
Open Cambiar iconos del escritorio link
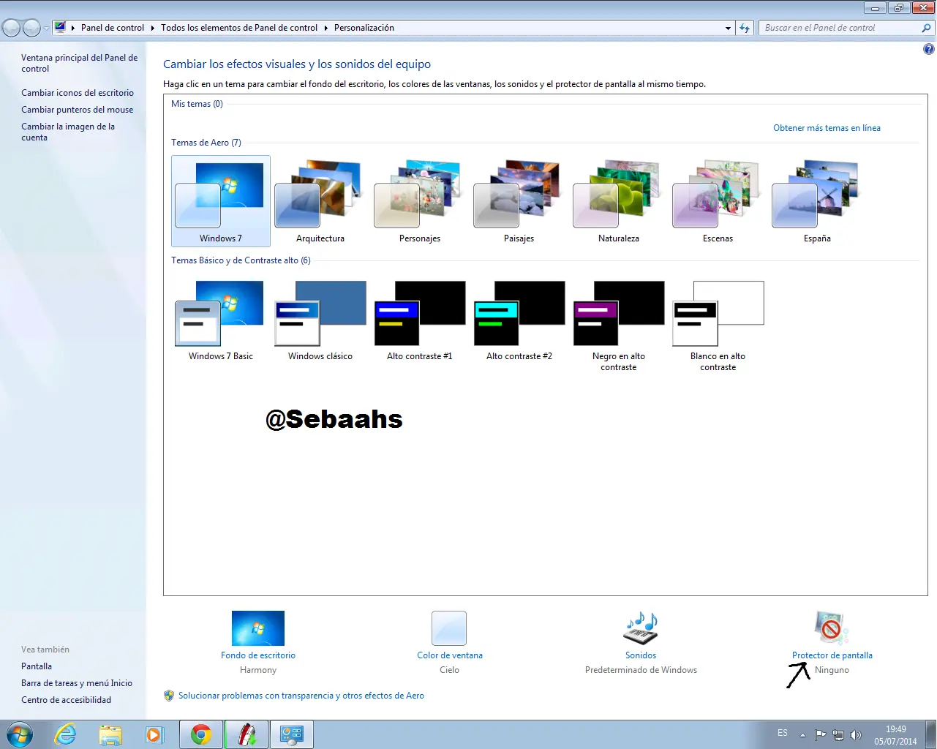pyautogui.click(x=78, y=93)
